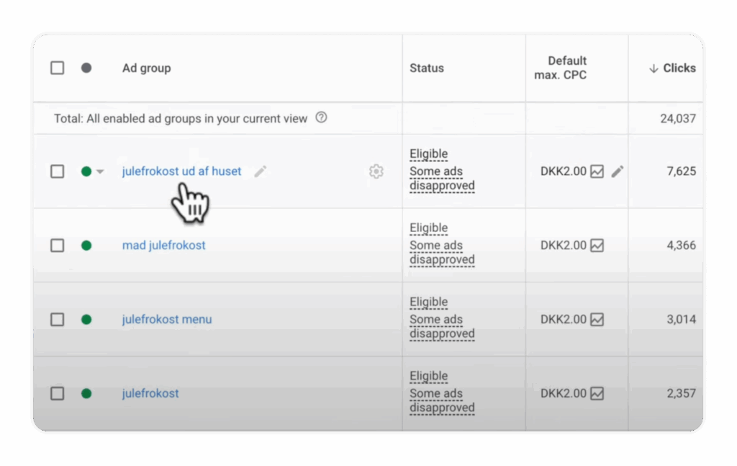Click the Eligible status link for mad julefrokost
Screen dimensions: 737x466
pyautogui.click(x=428, y=228)
